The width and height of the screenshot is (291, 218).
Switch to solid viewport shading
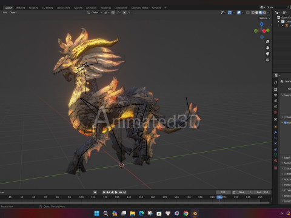pyautogui.click(x=256, y=13)
